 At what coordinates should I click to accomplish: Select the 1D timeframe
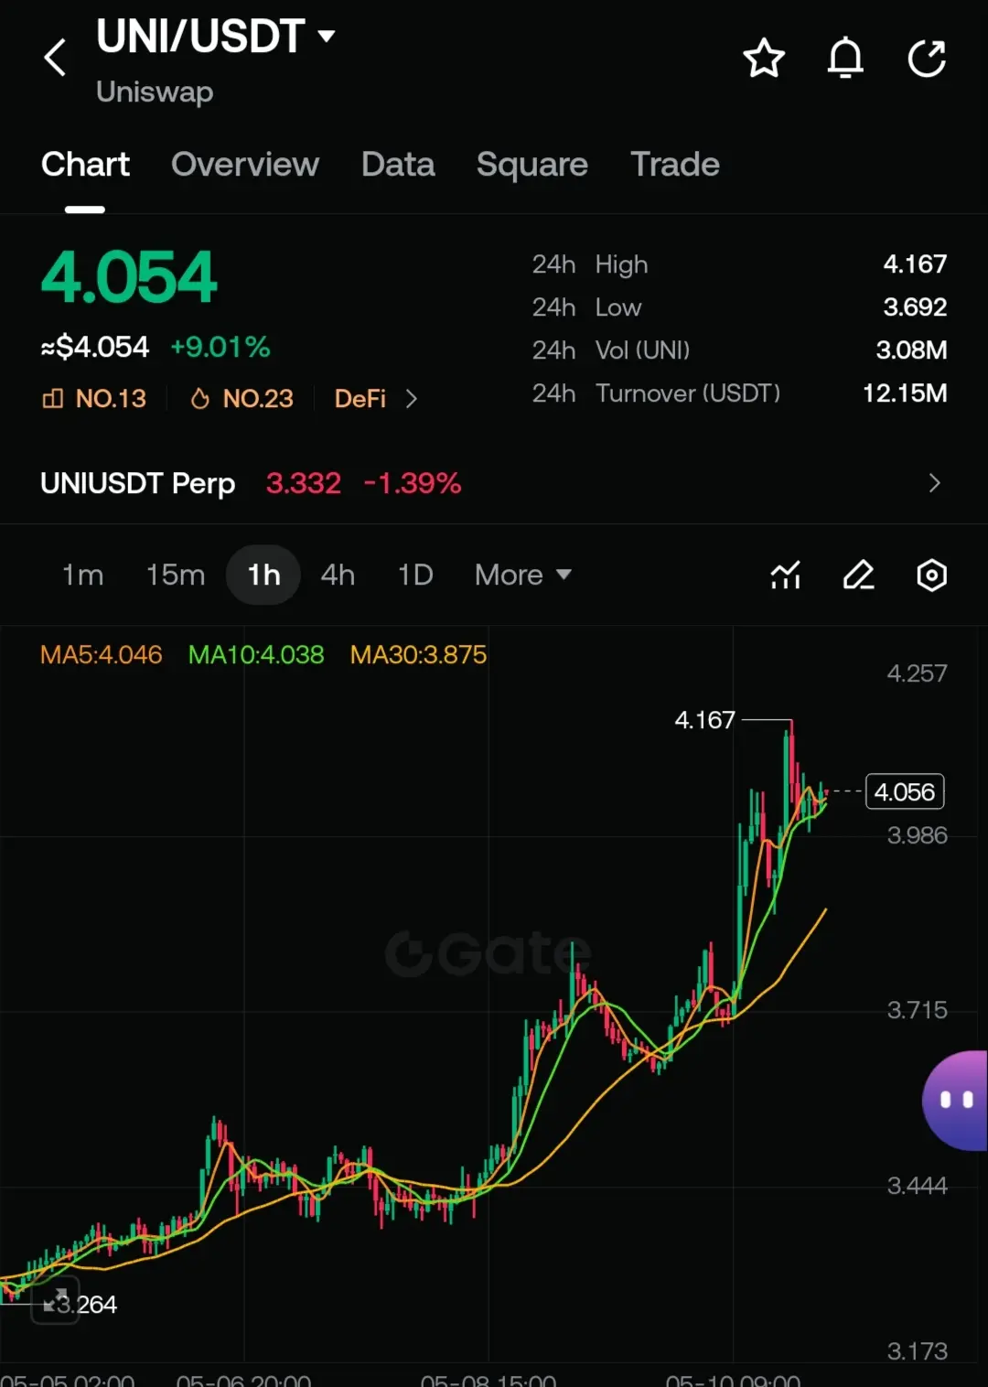[x=415, y=575]
